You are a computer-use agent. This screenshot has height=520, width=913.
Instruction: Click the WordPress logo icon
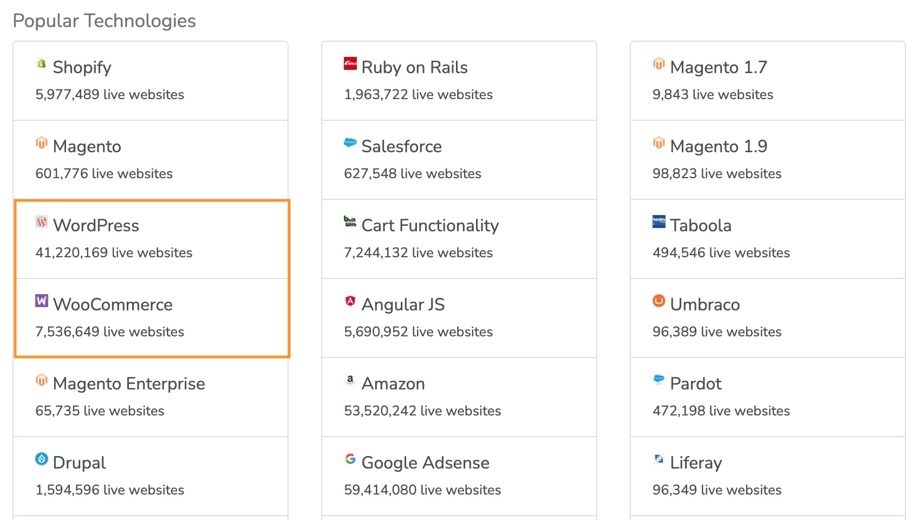point(42,222)
